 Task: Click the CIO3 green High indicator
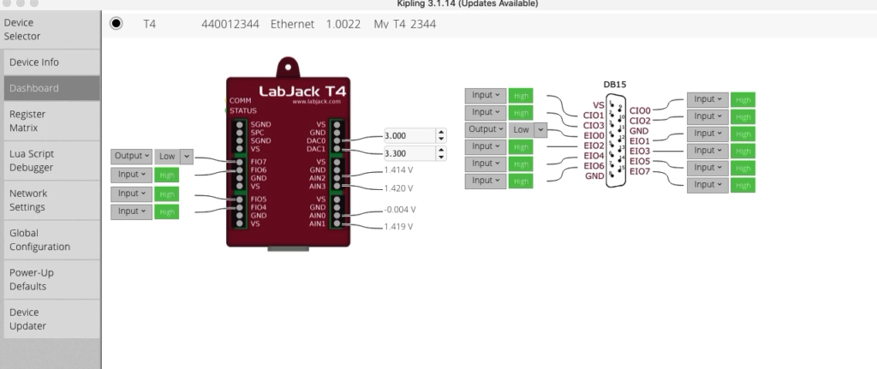click(x=521, y=113)
